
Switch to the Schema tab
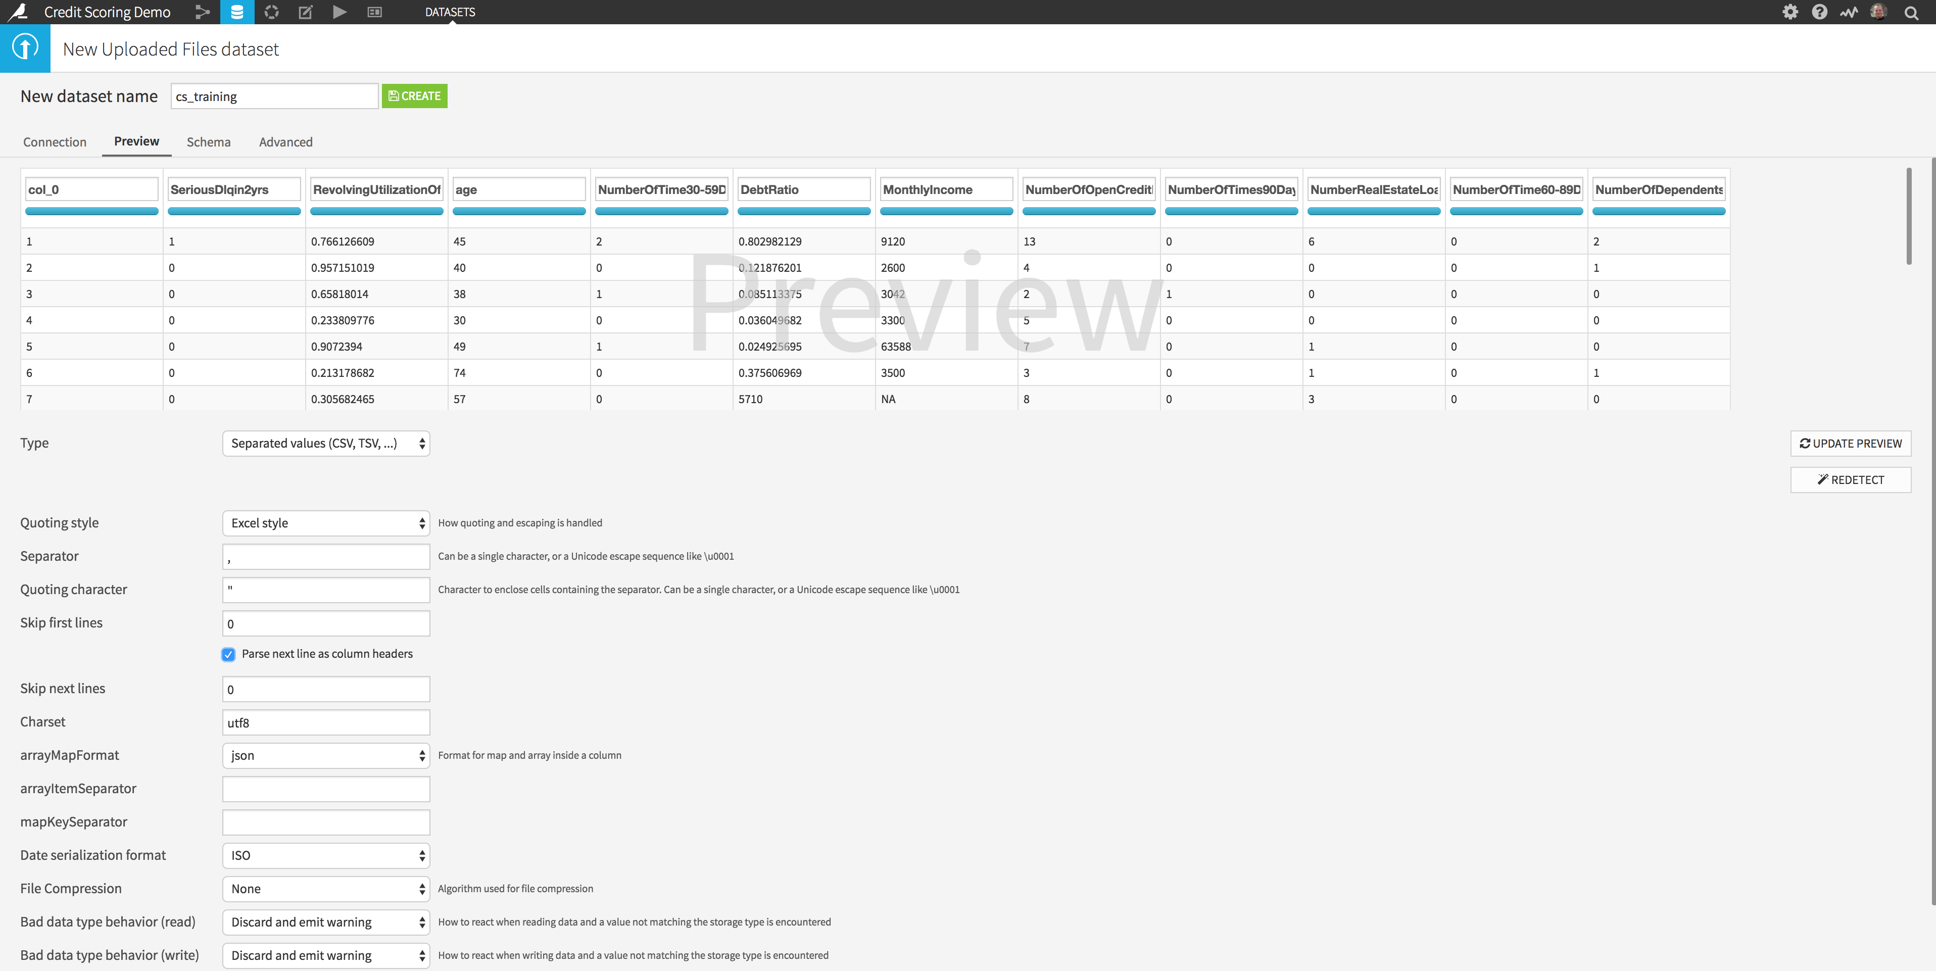tap(208, 142)
